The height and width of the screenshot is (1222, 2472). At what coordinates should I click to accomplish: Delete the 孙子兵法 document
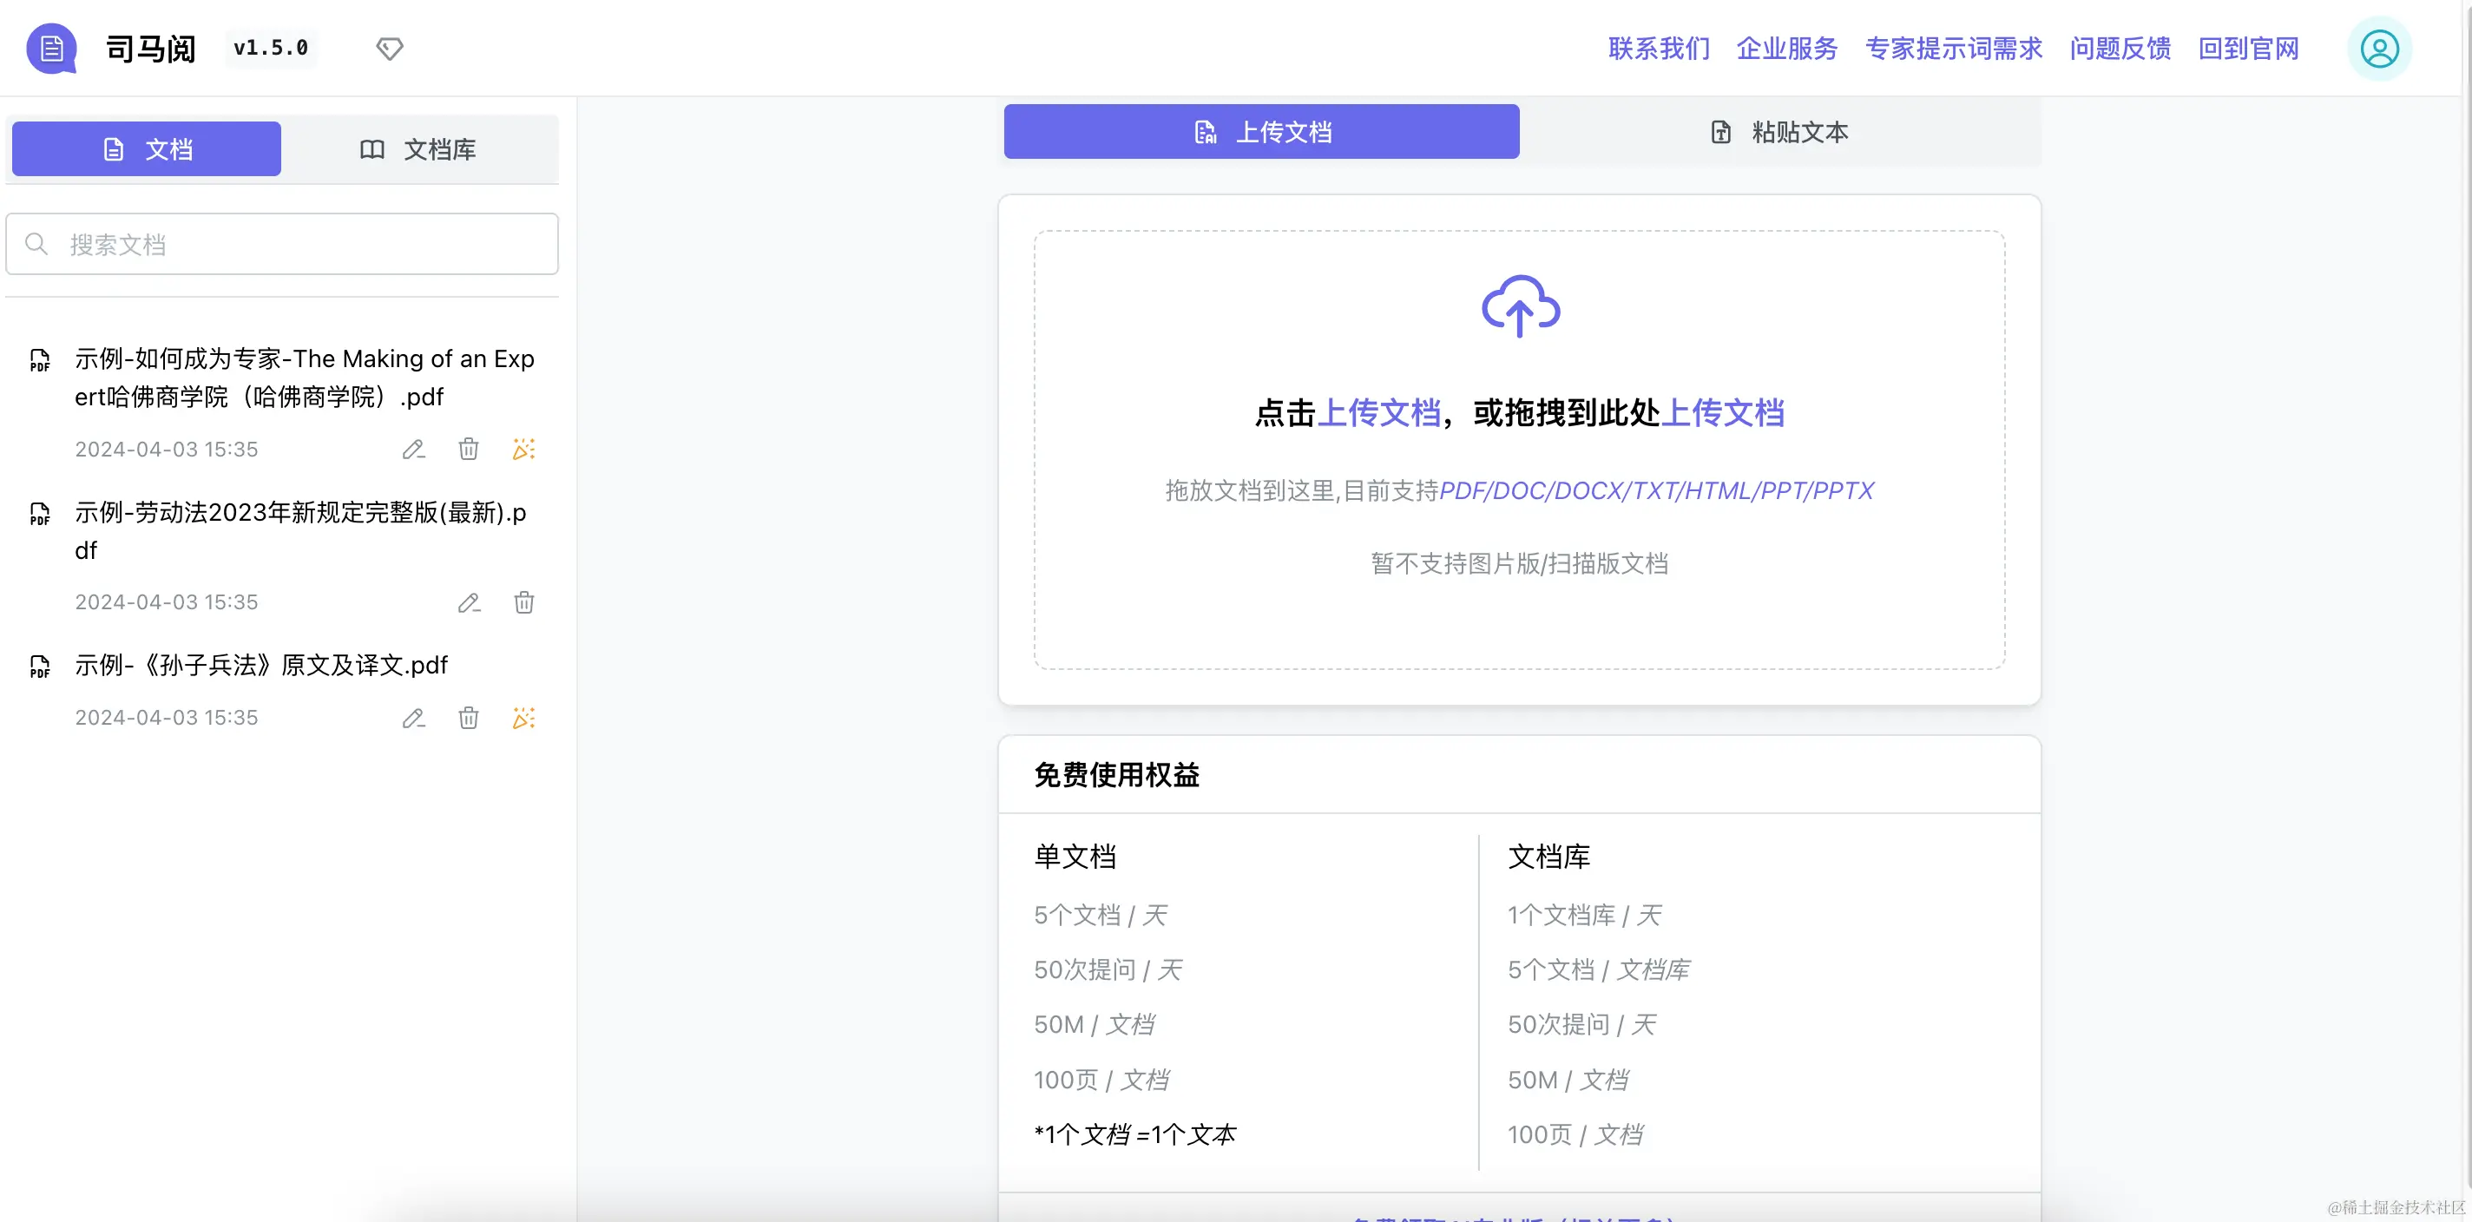click(x=469, y=718)
